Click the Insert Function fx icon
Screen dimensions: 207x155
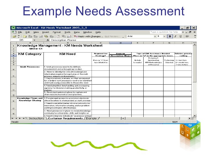pos(48,40)
